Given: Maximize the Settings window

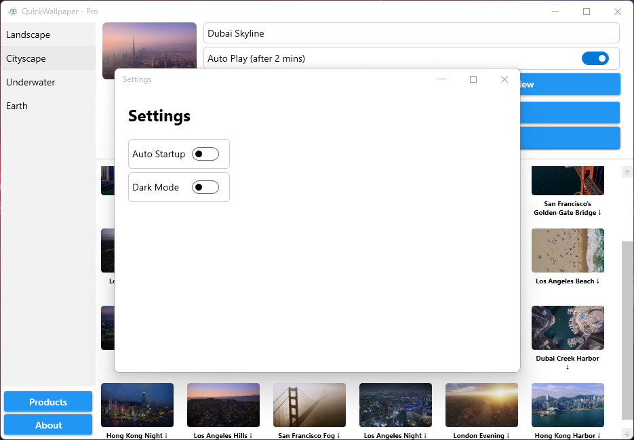Looking at the screenshot, I should tap(473, 79).
